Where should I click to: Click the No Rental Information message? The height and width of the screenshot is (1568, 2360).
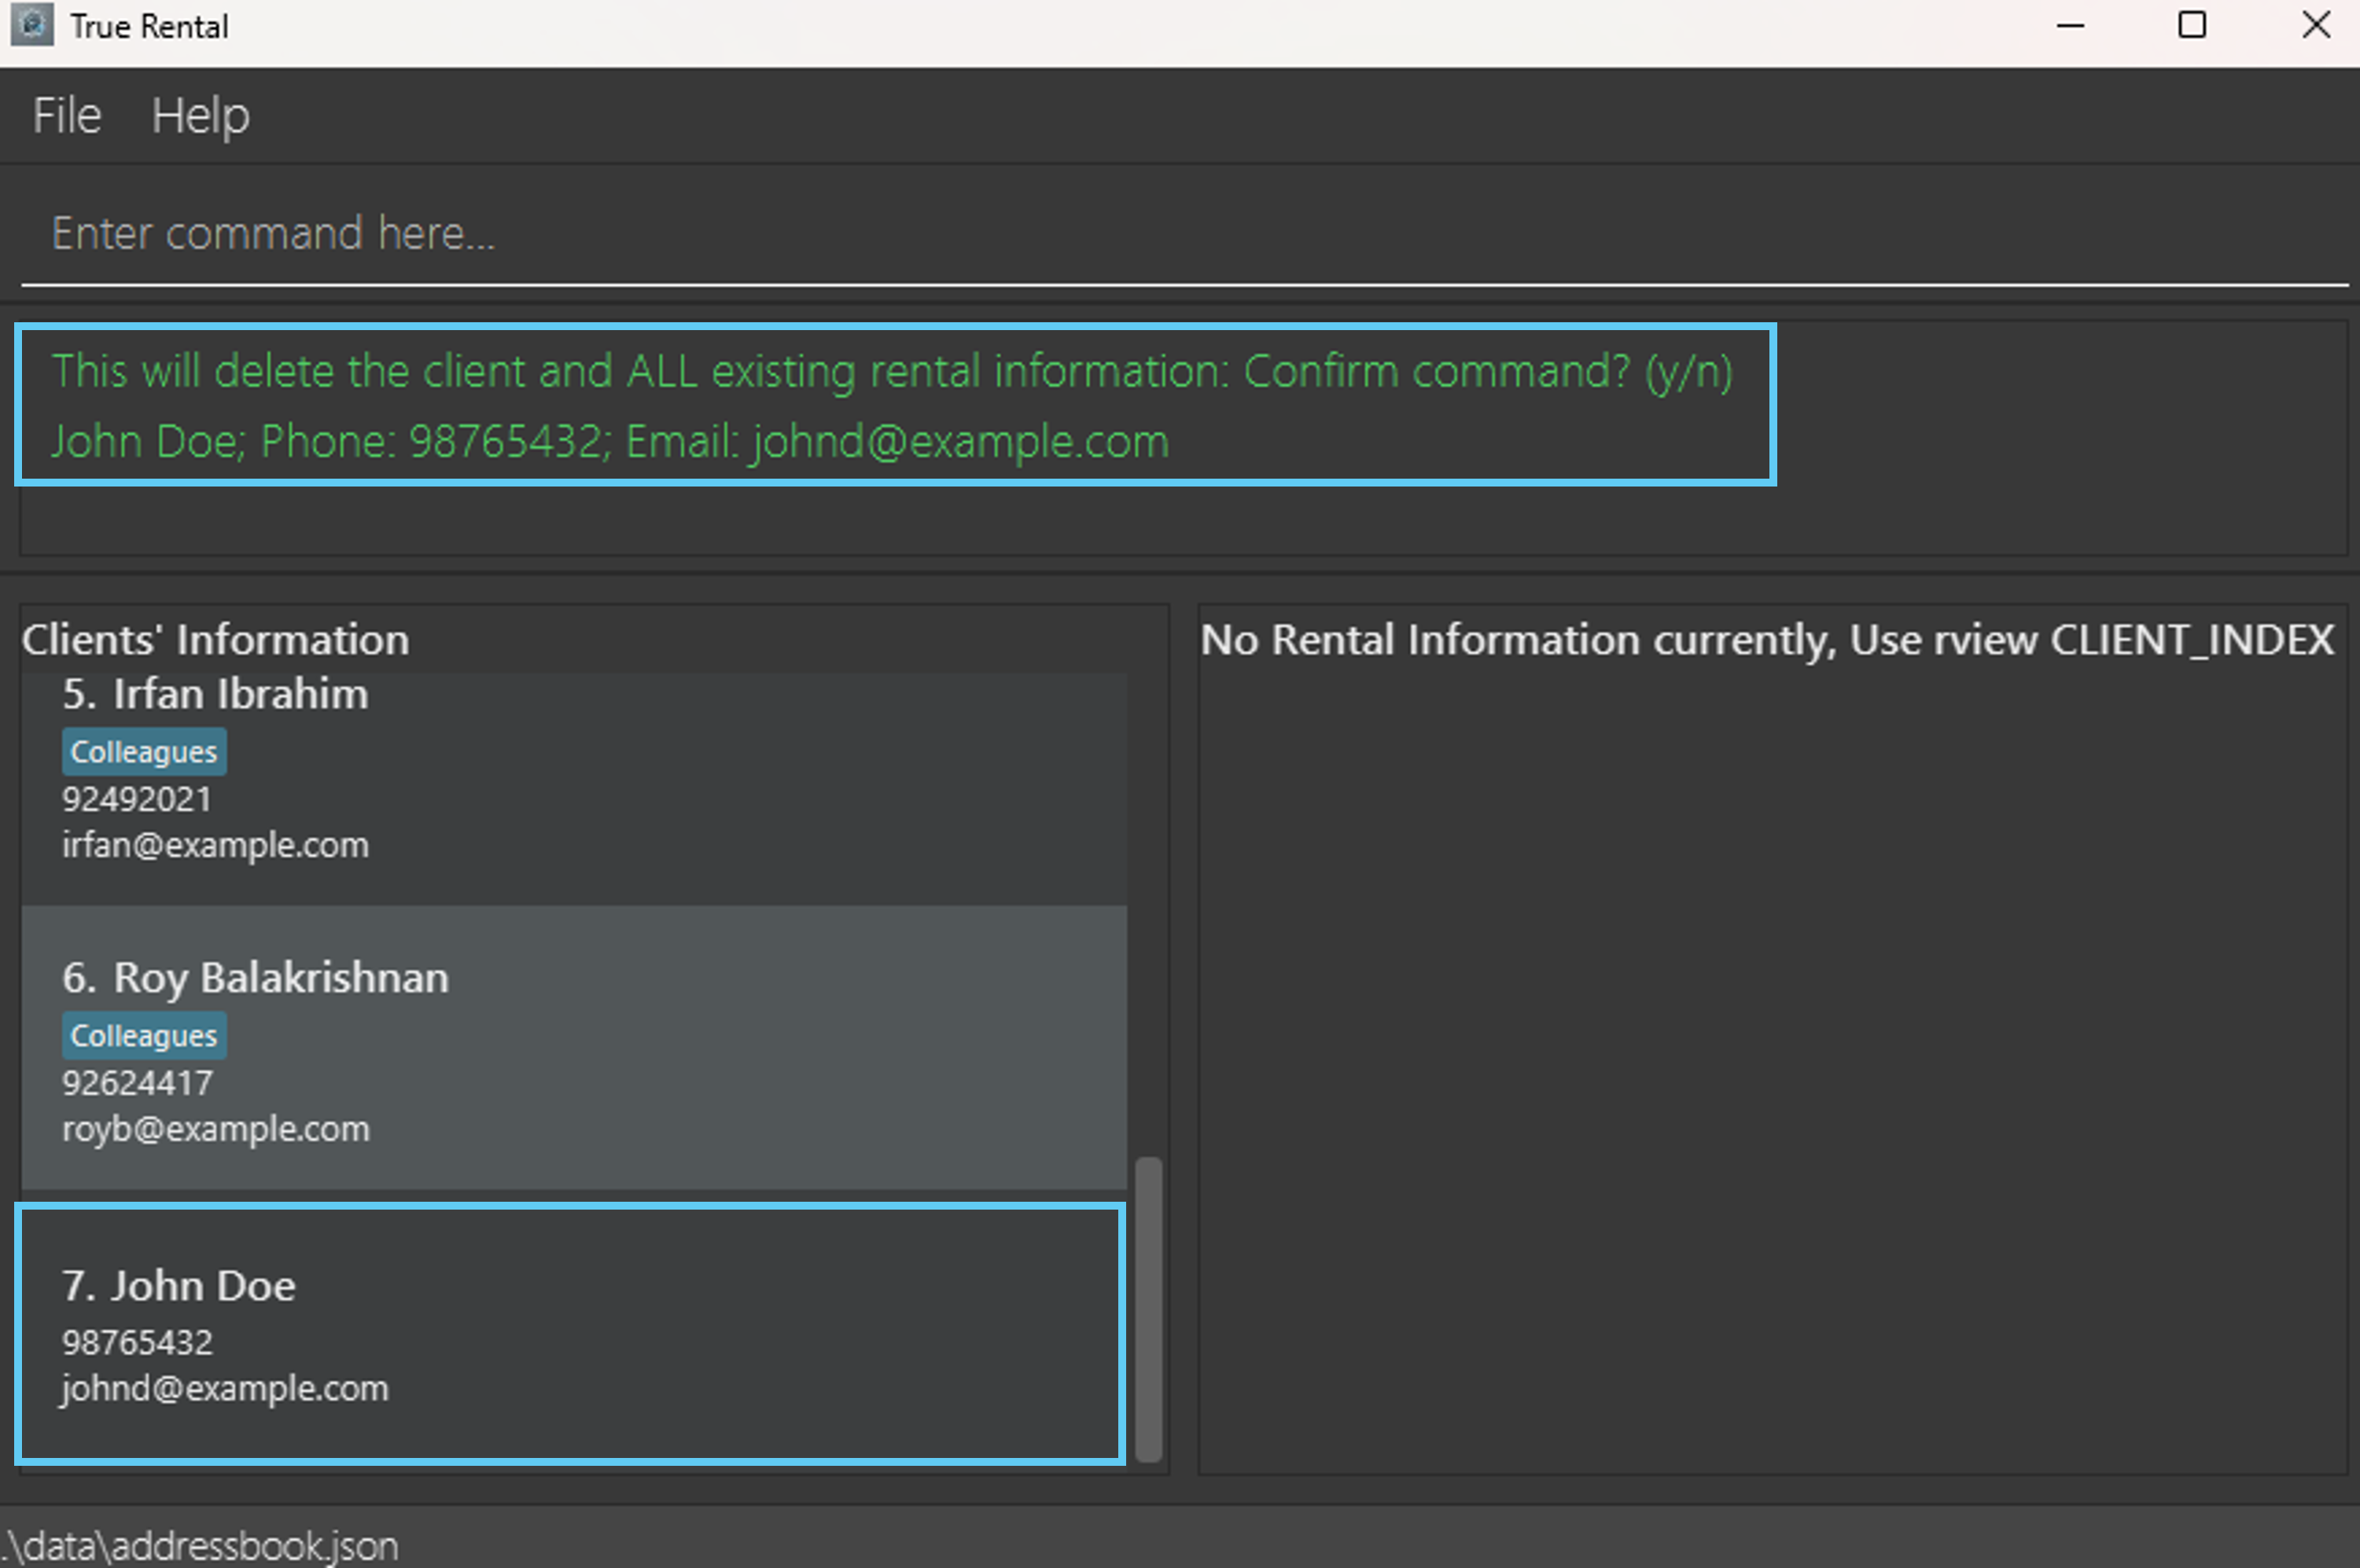pos(1767,640)
